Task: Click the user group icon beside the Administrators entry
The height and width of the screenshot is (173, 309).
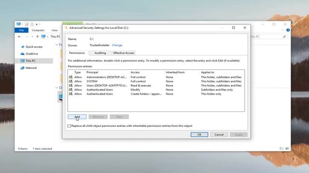Action: (x=70, y=77)
